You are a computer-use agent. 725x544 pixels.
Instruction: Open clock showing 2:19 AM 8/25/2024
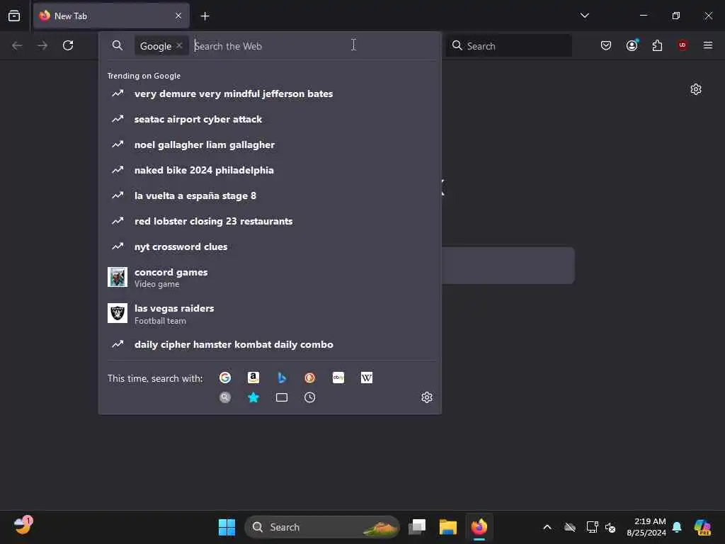click(646, 527)
